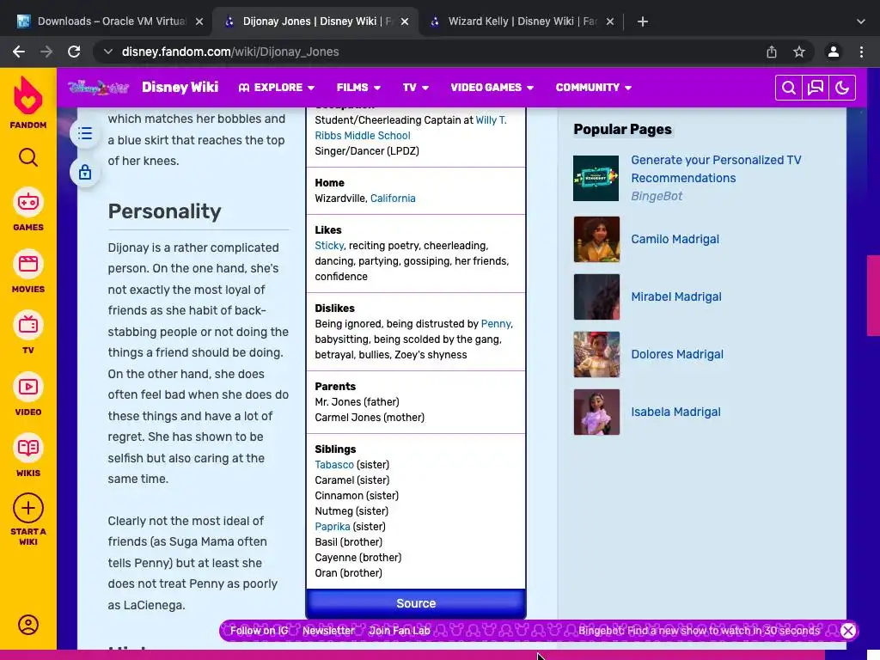880x660 pixels.
Task: Open a new browser tab
Action: point(643,21)
